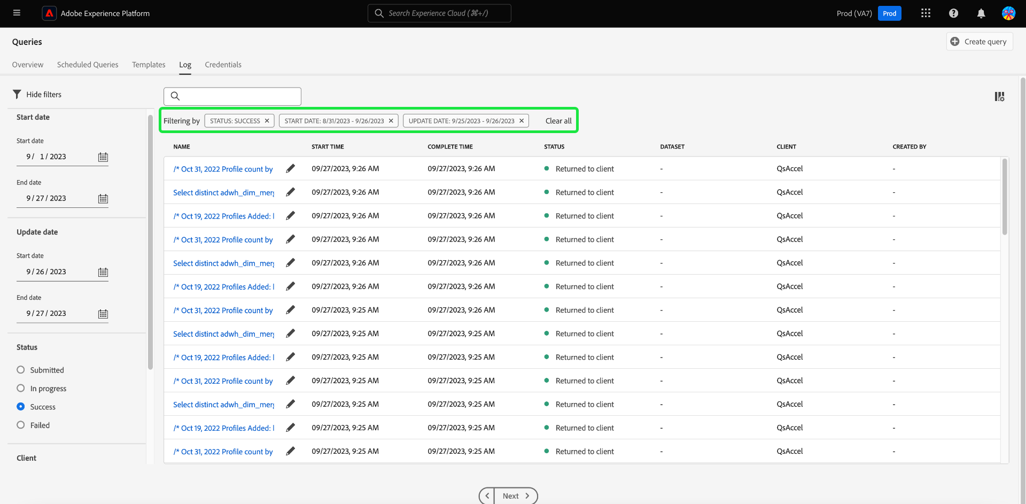
Task: Click the Prod (VA7) sandbox label
Action: pyautogui.click(x=854, y=13)
